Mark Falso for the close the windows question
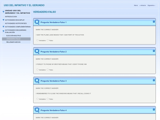The image size is (160, 120). (48, 99)
